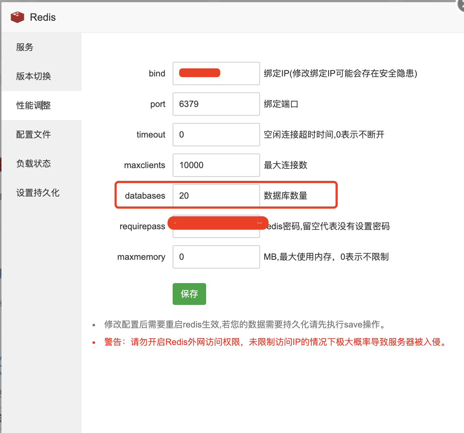The width and height of the screenshot is (464, 433).
Task: Select the 性能调整 tab
Action: click(42, 106)
